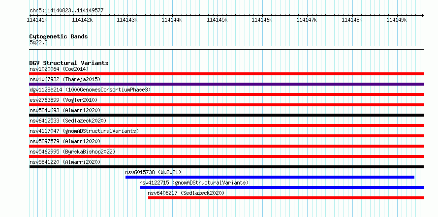The height and width of the screenshot is (217, 438).
Task: Open dgv1128e214 (1000GenomesConsortiumPhase3) label
Action: [x=90, y=90]
